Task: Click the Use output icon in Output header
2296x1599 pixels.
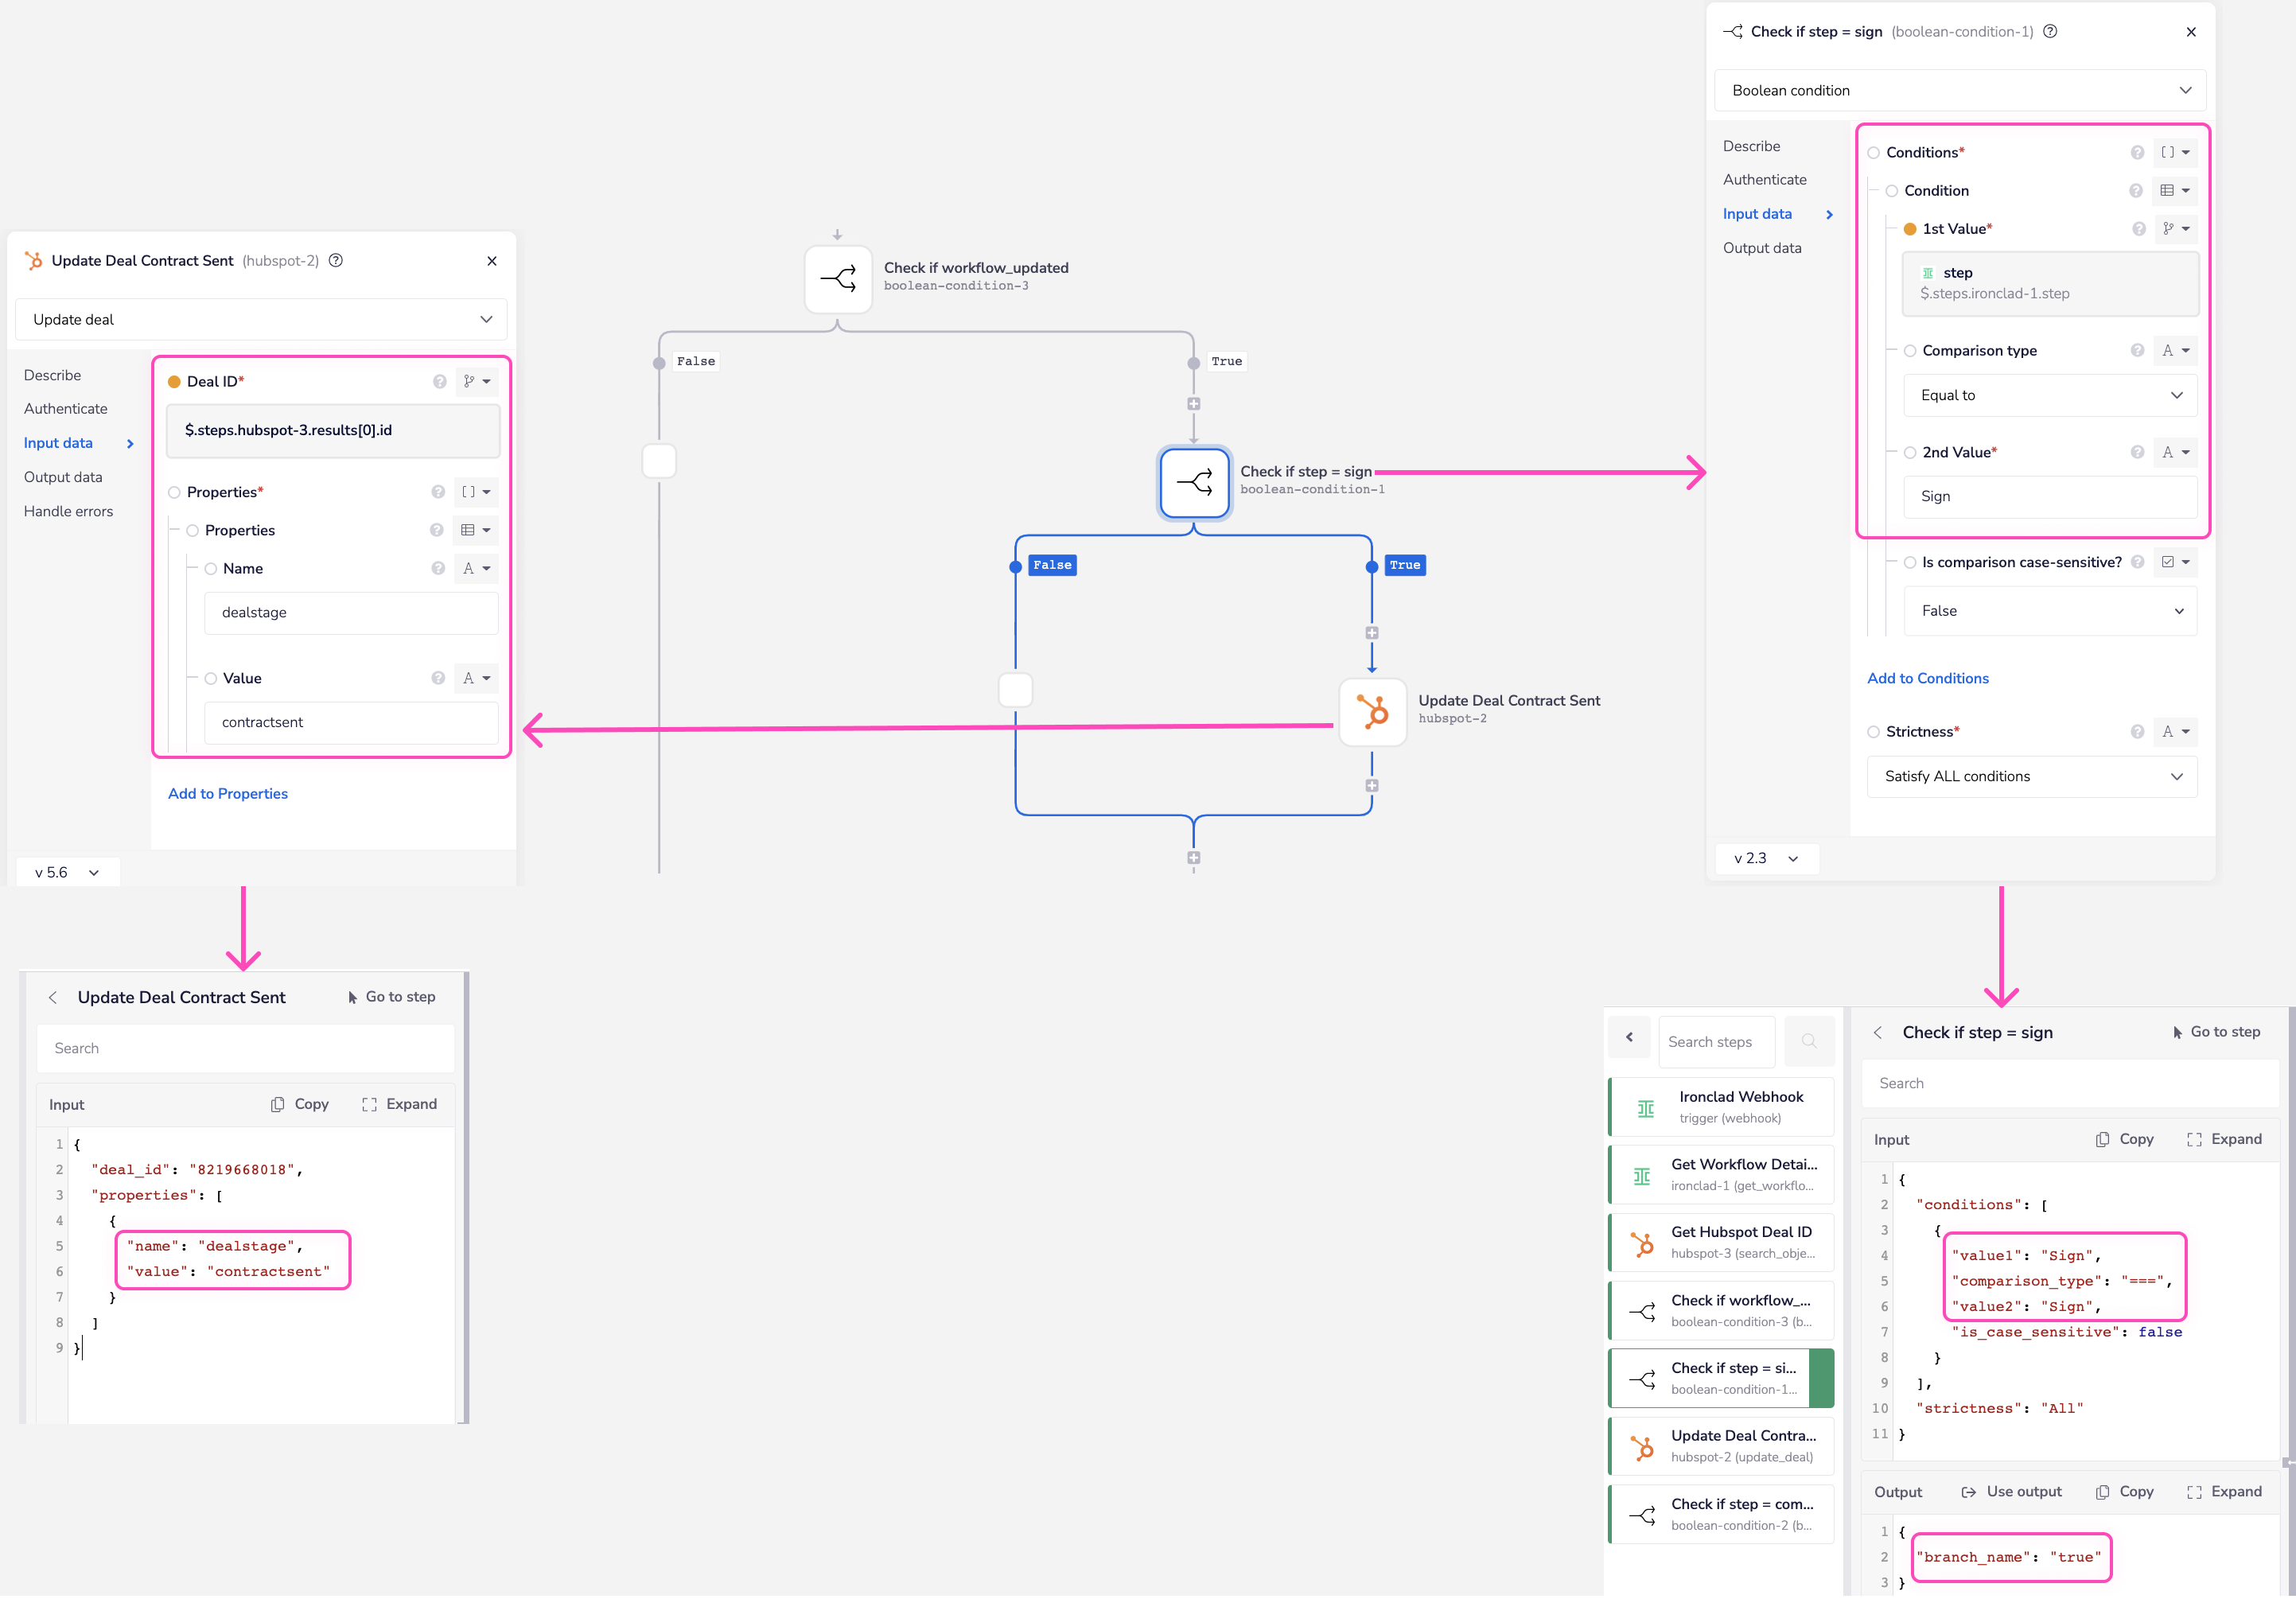Action: click(x=1968, y=1492)
